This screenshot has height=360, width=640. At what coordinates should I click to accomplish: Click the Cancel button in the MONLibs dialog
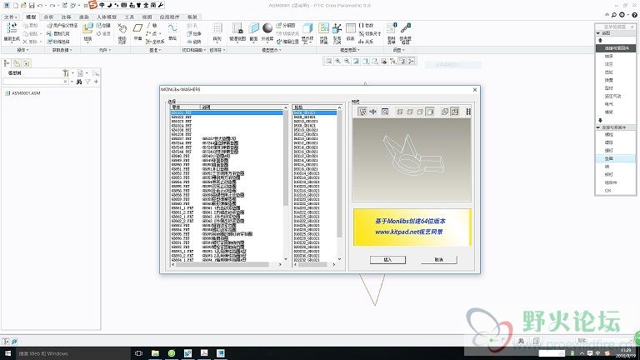pyautogui.click(x=439, y=260)
